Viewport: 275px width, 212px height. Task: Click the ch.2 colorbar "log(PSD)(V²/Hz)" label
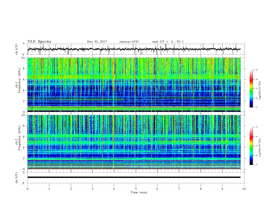click(260, 148)
